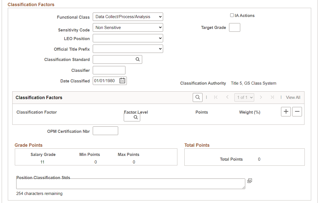Open Find in the Classification Factors grid
Viewport: 319px width, 203px height.
197,97
